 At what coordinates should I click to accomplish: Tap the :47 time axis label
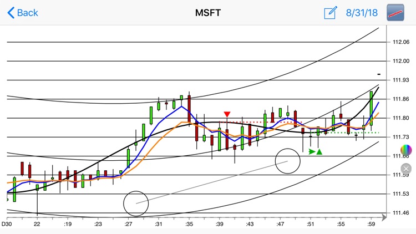pyautogui.click(x=280, y=224)
